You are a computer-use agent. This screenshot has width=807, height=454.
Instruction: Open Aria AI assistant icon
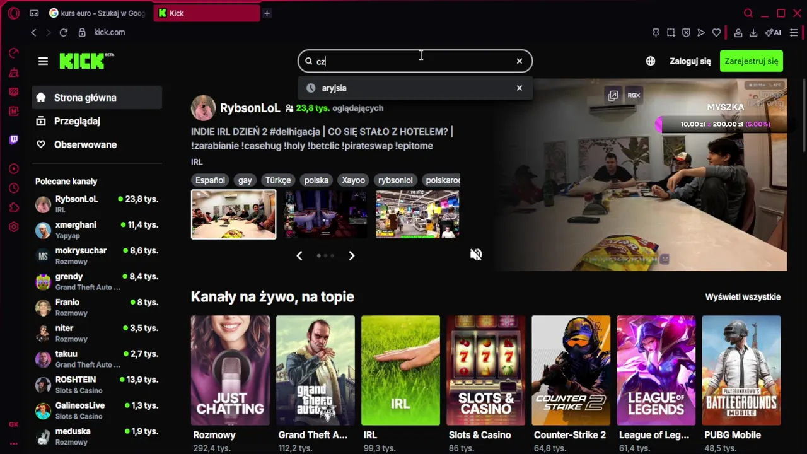773,32
